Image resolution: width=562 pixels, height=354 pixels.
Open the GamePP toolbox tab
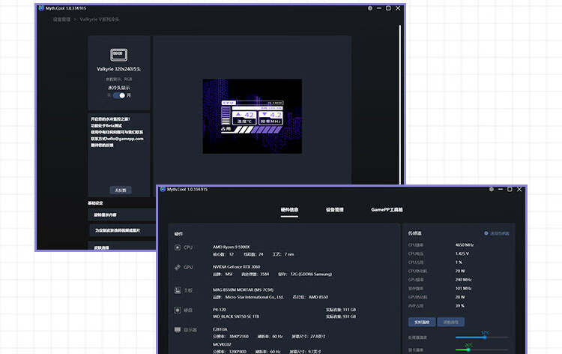387,210
